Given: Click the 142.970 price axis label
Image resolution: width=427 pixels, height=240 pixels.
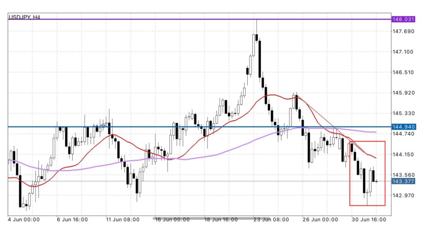Looking at the screenshot, I should [403, 195].
